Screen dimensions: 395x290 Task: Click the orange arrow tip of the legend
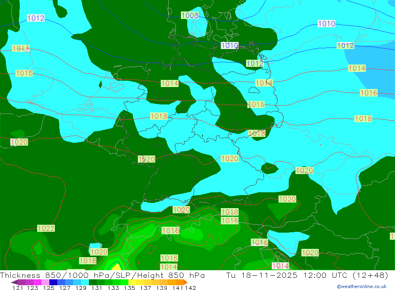[x=186, y=282]
